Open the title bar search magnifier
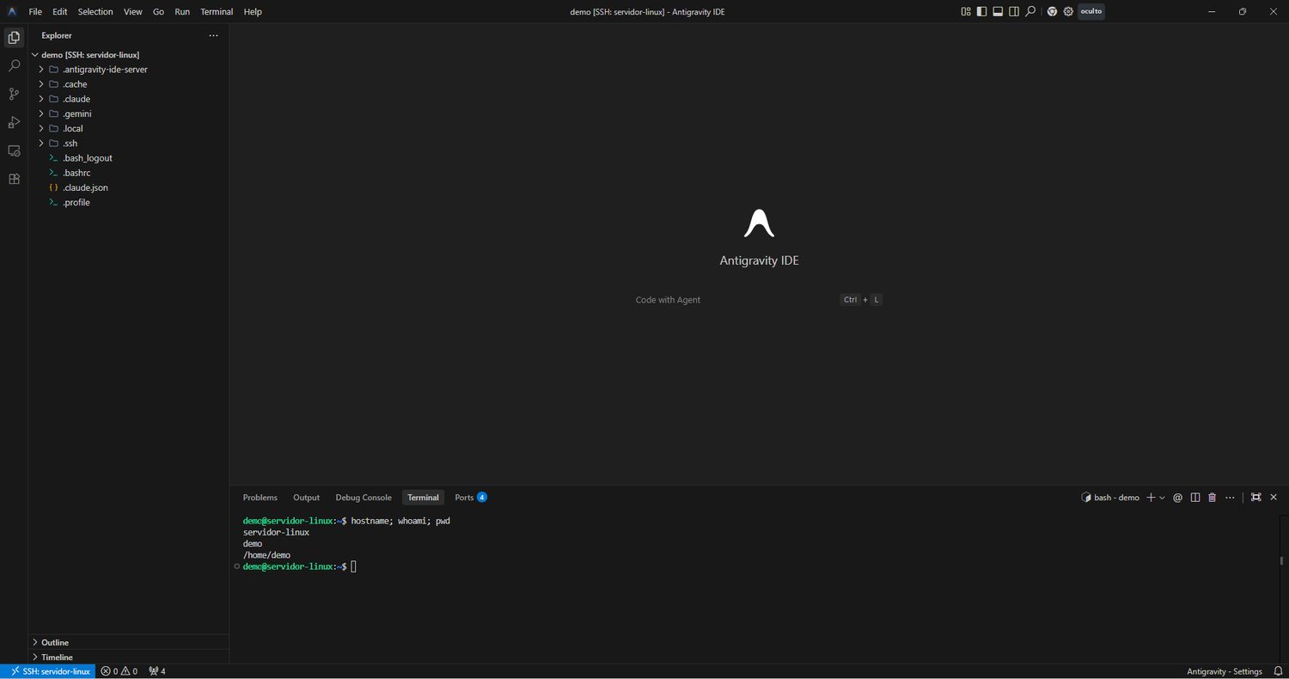 coord(1030,12)
